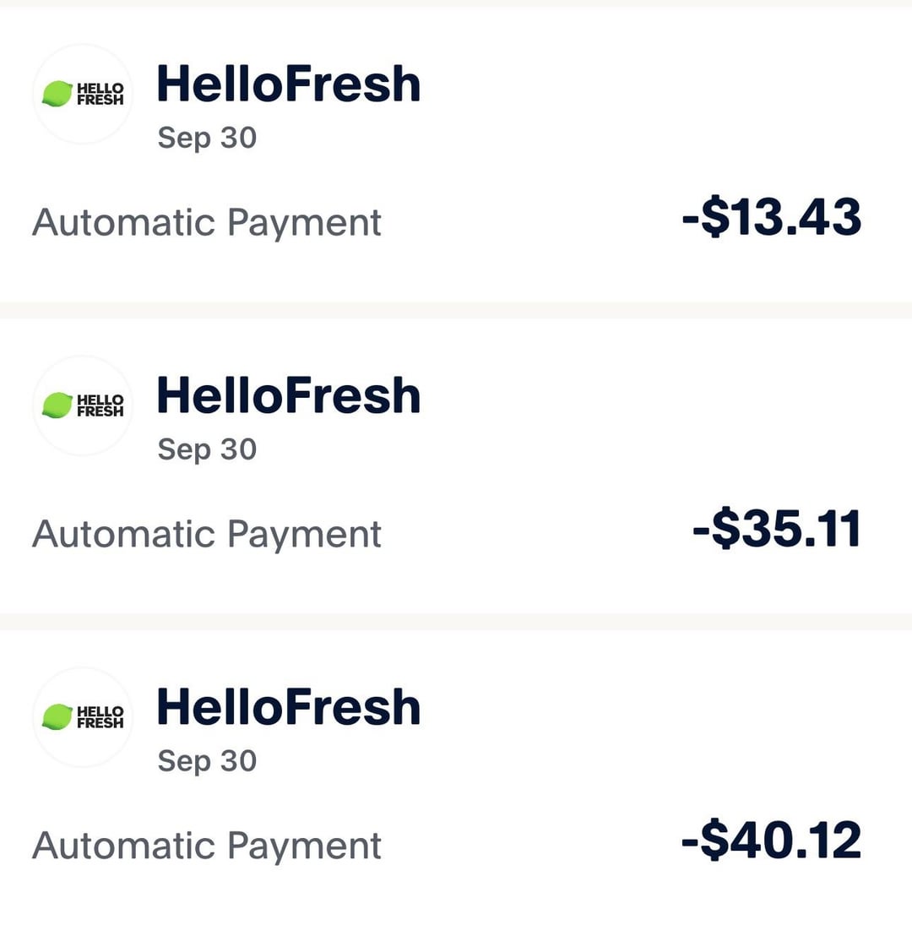
Task: Select the -$35.11 amount
Action: coord(777,530)
